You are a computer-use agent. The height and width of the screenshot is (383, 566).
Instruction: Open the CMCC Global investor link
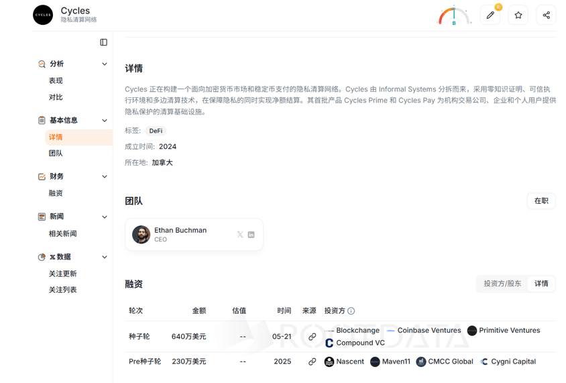pos(451,362)
